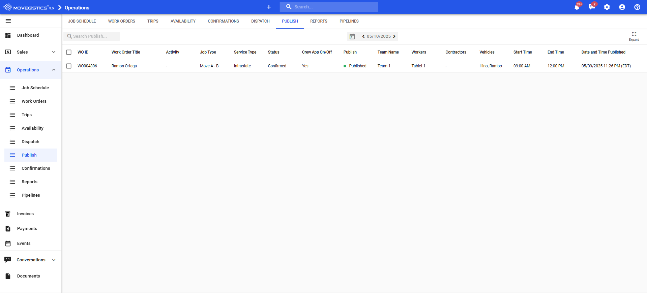Viewport: 647px width, 293px height.
Task: Expand the Conversations sidebar section
Action: pyautogui.click(x=54, y=260)
